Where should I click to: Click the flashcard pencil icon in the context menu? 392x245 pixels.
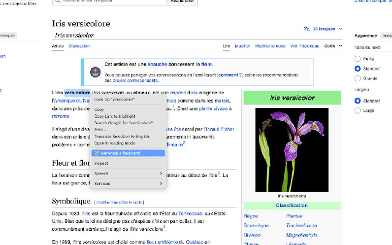97,153
